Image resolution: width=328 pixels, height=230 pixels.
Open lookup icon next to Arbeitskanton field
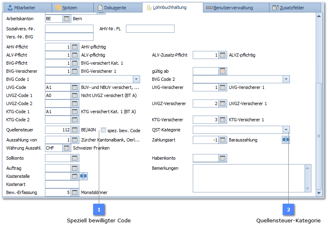[67, 19]
